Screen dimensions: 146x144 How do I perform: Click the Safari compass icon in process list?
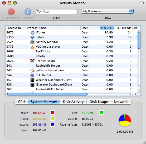tap(32, 37)
